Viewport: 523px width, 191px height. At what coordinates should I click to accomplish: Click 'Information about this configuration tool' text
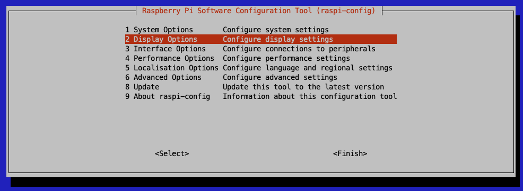point(310,96)
